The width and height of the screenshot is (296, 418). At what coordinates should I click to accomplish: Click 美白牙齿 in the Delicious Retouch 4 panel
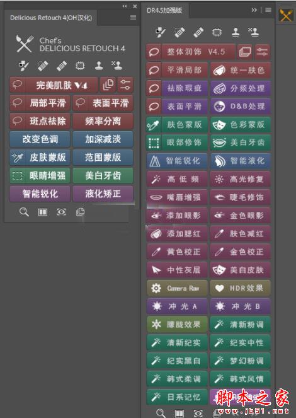pyautogui.click(x=103, y=175)
